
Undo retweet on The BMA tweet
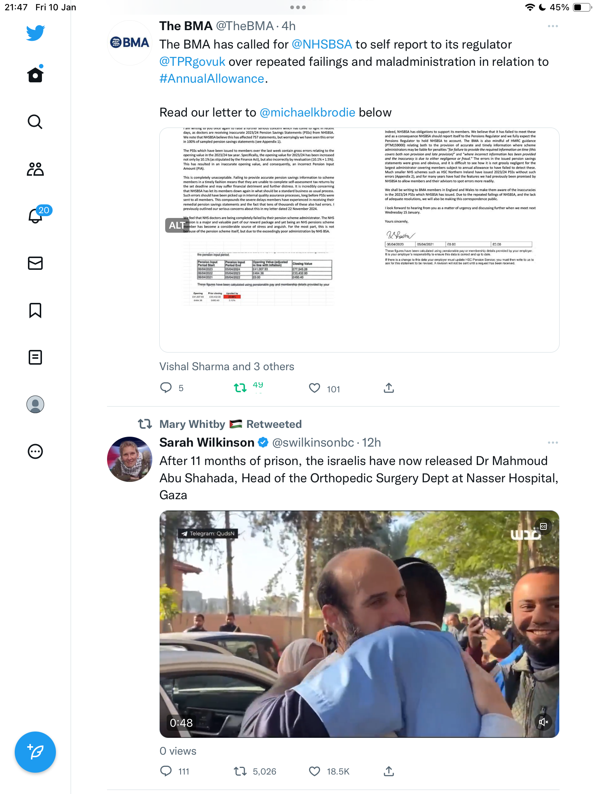[240, 388]
